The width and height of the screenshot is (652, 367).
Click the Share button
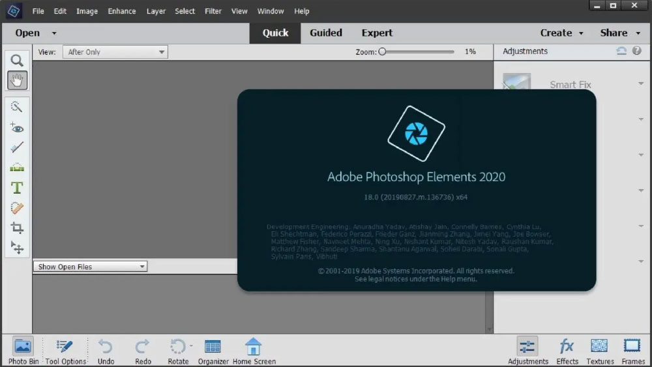[x=620, y=33]
